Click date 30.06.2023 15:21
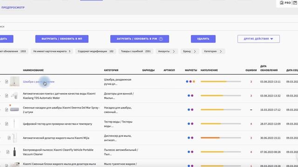 pyautogui.click(x=270, y=138)
